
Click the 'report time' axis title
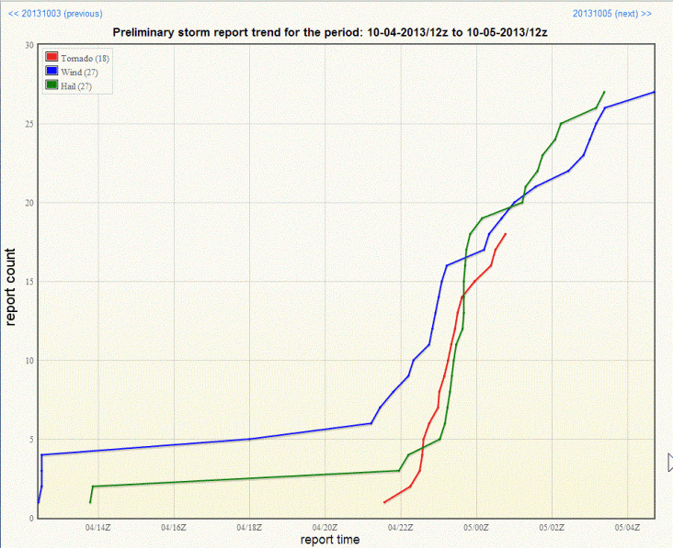point(330,540)
